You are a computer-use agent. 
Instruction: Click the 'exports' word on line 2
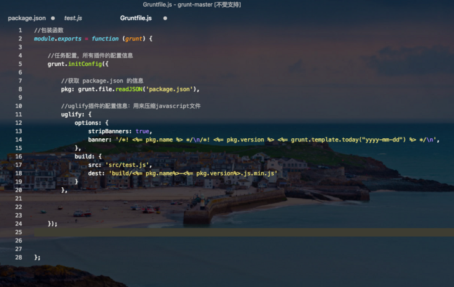point(69,39)
